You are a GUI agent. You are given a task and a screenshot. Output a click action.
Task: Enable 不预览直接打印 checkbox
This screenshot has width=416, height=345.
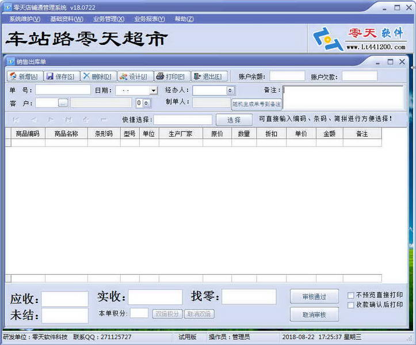click(351, 295)
